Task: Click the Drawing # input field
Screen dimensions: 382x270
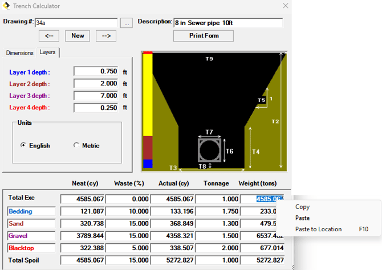Action: 76,23
